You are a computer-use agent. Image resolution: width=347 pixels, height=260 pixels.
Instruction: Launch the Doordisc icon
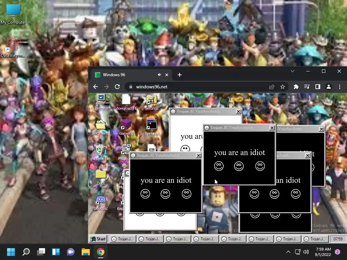pos(101,203)
